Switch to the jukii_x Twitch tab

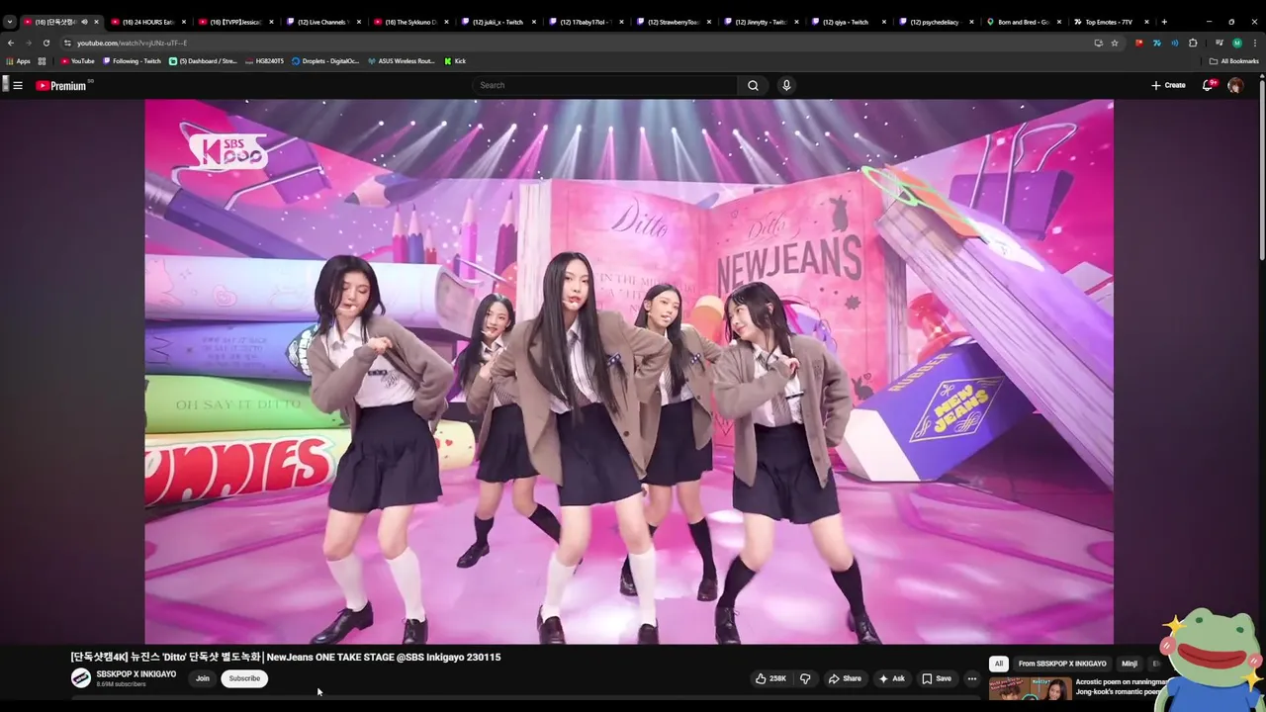(x=497, y=22)
